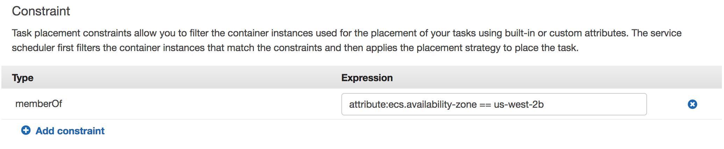Screen dimensions: 724x149
Task: Click the Expression column header
Action: 367,78
